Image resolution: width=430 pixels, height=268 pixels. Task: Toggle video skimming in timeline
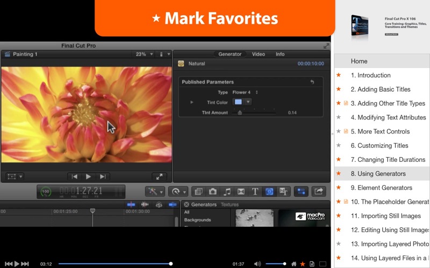tap(131, 204)
